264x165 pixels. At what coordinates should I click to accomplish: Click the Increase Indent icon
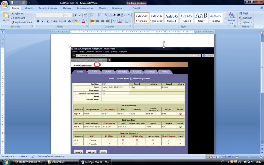coord(119,15)
